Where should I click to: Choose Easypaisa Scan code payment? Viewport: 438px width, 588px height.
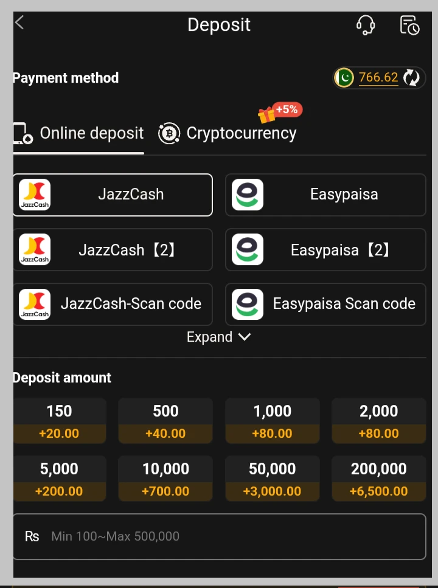coord(325,304)
